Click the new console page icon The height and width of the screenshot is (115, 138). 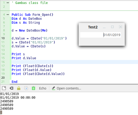tap(4, 88)
